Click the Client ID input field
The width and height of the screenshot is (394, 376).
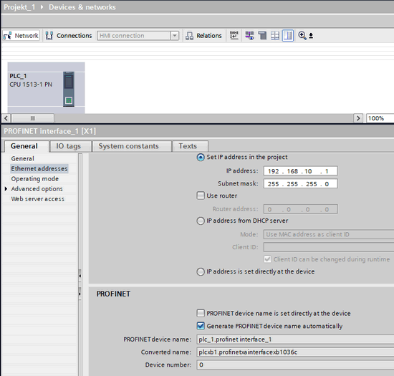[x=329, y=247]
